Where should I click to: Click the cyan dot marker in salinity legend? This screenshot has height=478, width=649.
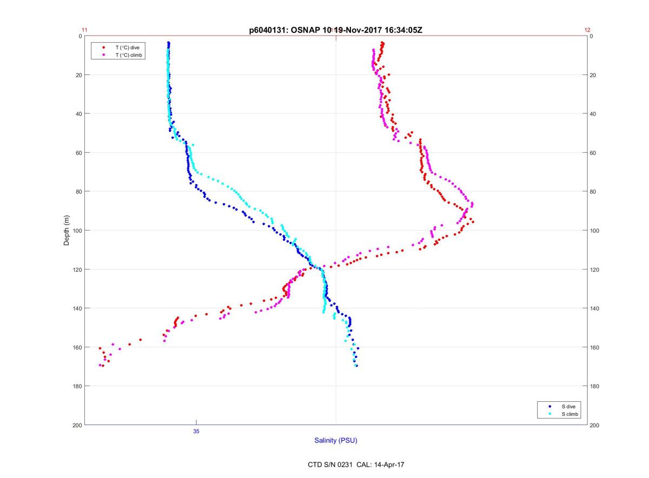point(549,414)
